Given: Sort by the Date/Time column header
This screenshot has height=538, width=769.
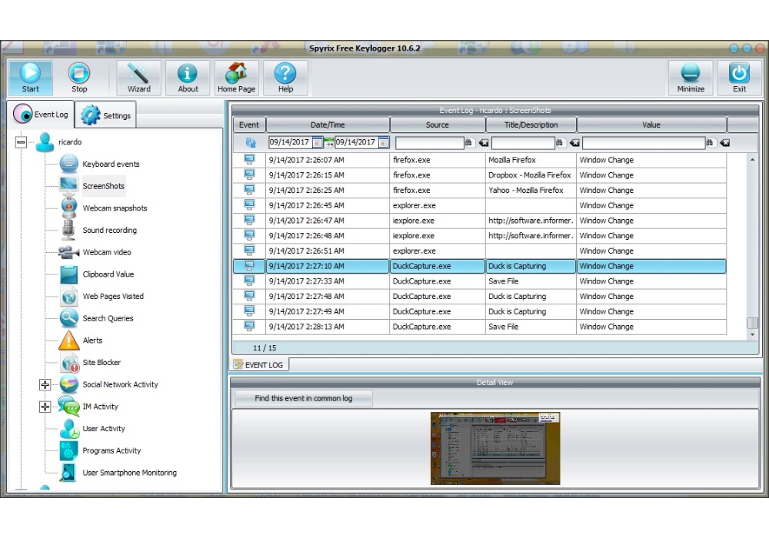Looking at the screenshot, I should point(328,125).
